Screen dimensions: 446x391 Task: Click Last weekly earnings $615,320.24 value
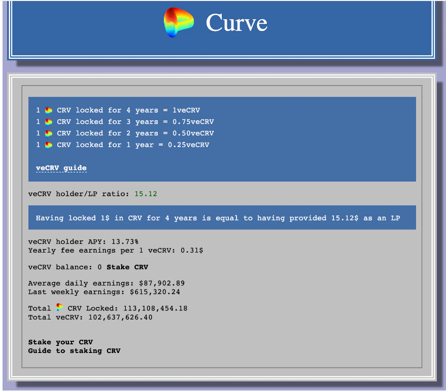(x=155, y=292)
